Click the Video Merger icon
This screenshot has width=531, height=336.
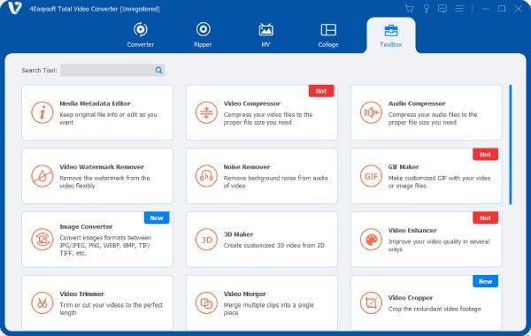tap(206, 302)
